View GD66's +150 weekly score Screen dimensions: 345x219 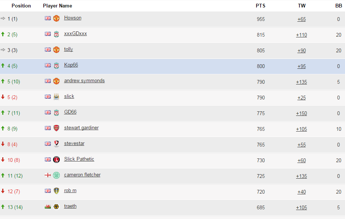[x=301, y=114]
